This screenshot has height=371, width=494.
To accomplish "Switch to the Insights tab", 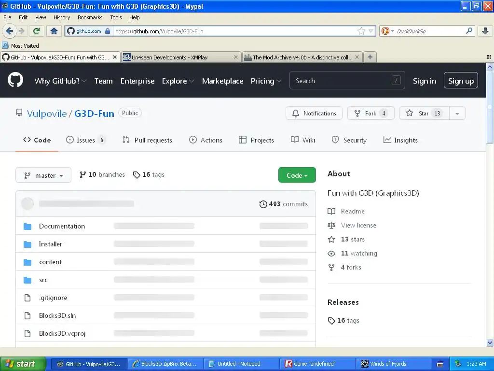I will [400, 140].
